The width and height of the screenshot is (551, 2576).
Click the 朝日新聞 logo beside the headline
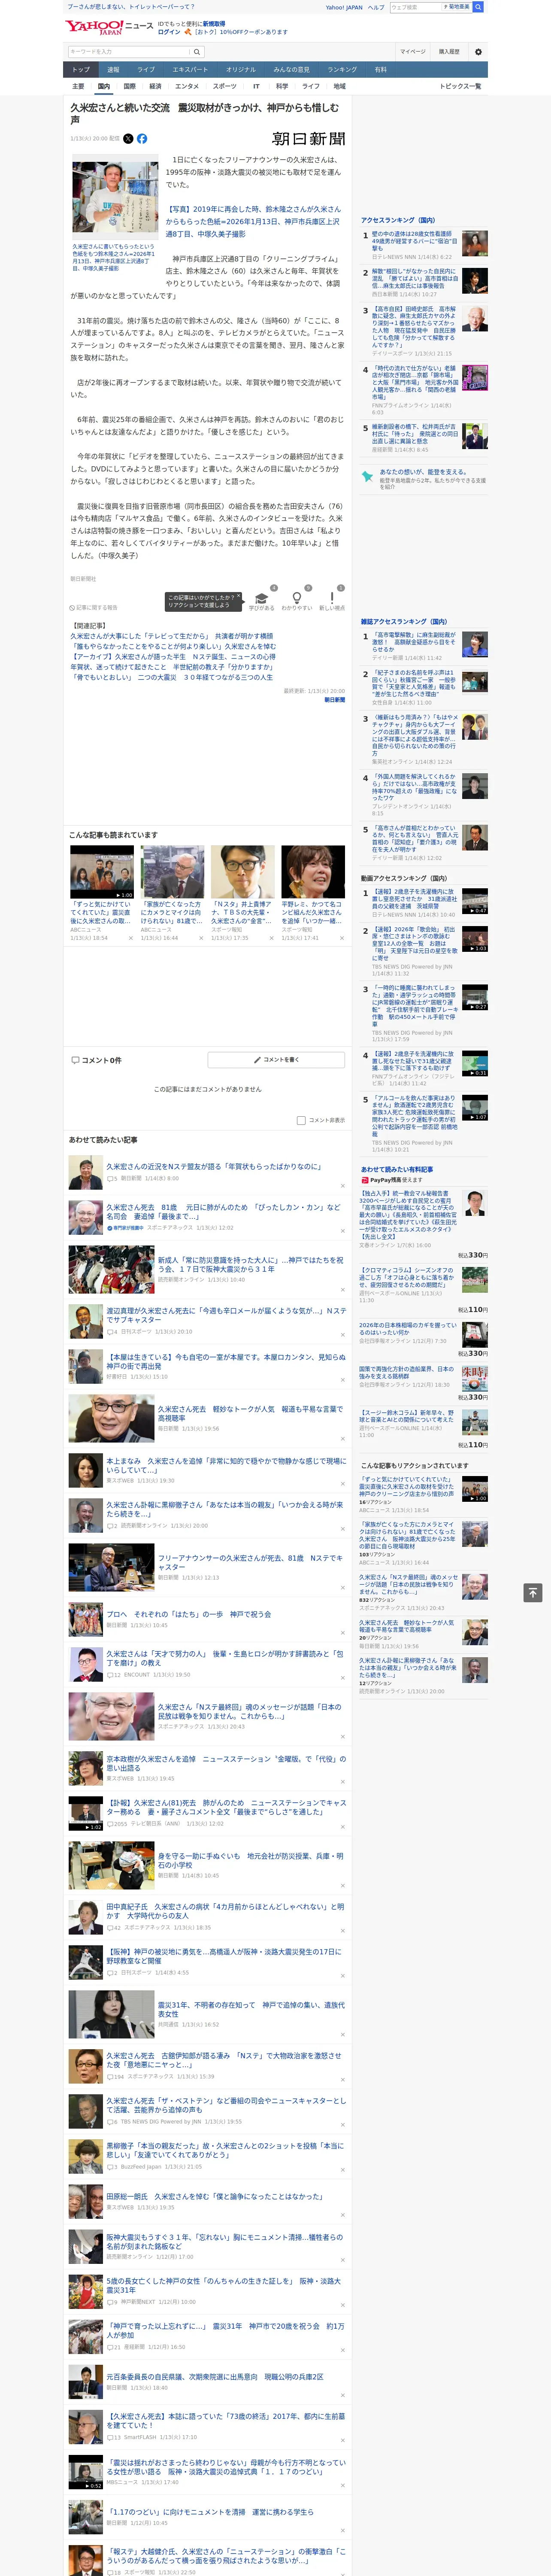click(x=309, y=139)
